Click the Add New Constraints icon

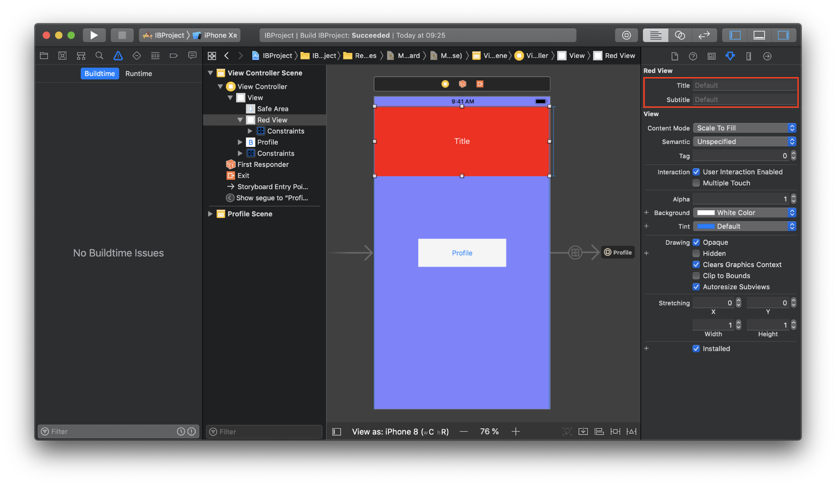click(x=615, y=431)
